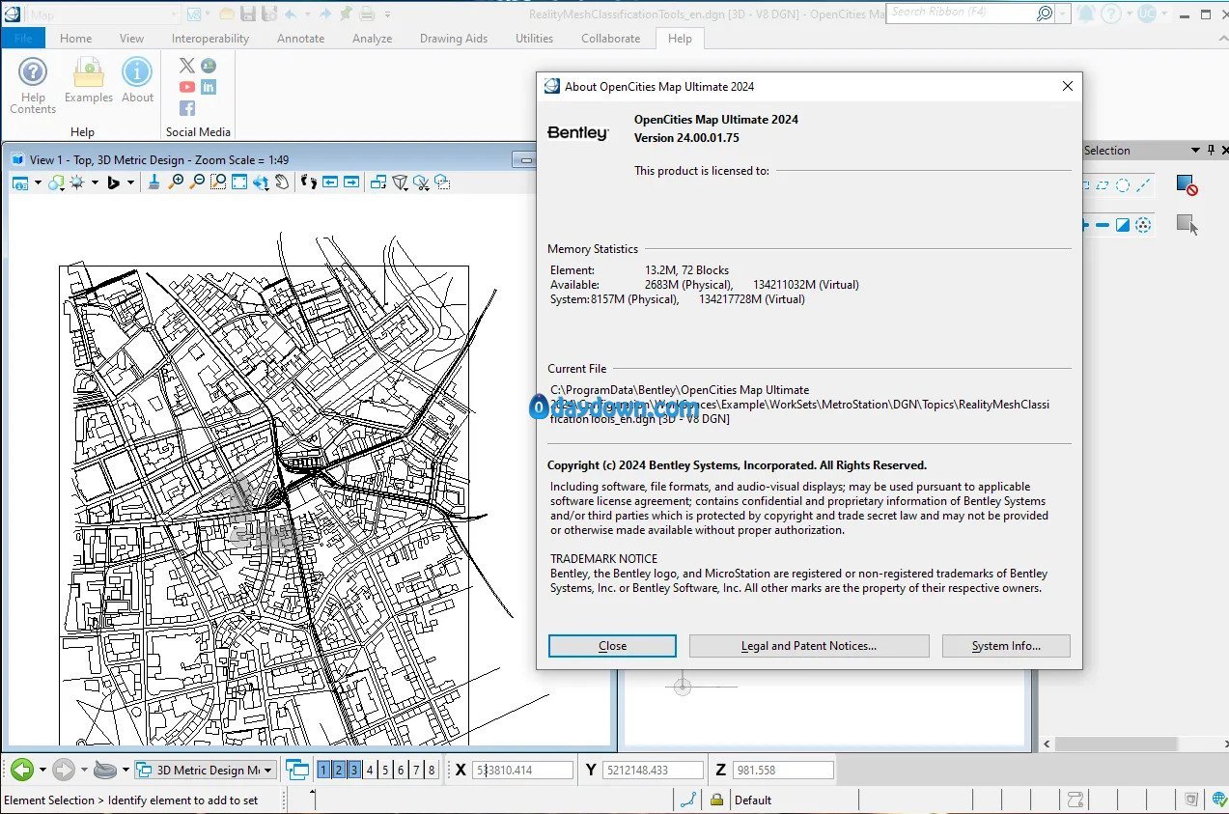
Task: Expand the Search Ribbon dropdown arrow
Action: [1063, 14]
